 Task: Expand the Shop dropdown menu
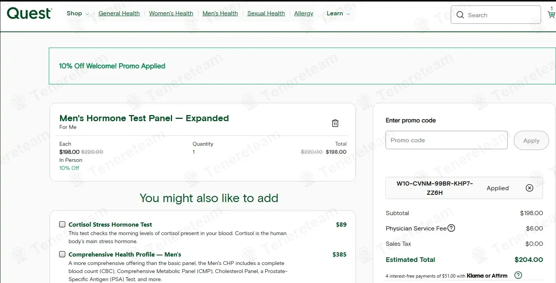click(x=78, y=13)
